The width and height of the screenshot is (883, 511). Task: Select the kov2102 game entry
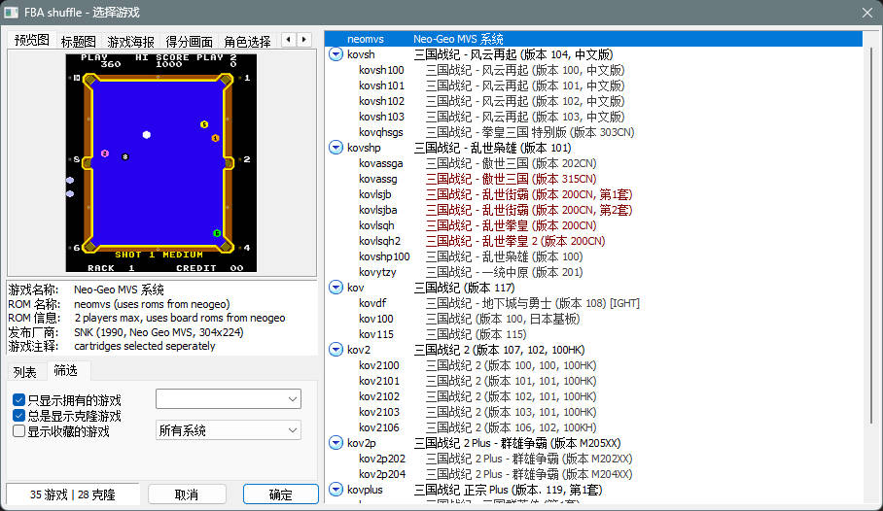pyautogui.click(x=593, y=396)
